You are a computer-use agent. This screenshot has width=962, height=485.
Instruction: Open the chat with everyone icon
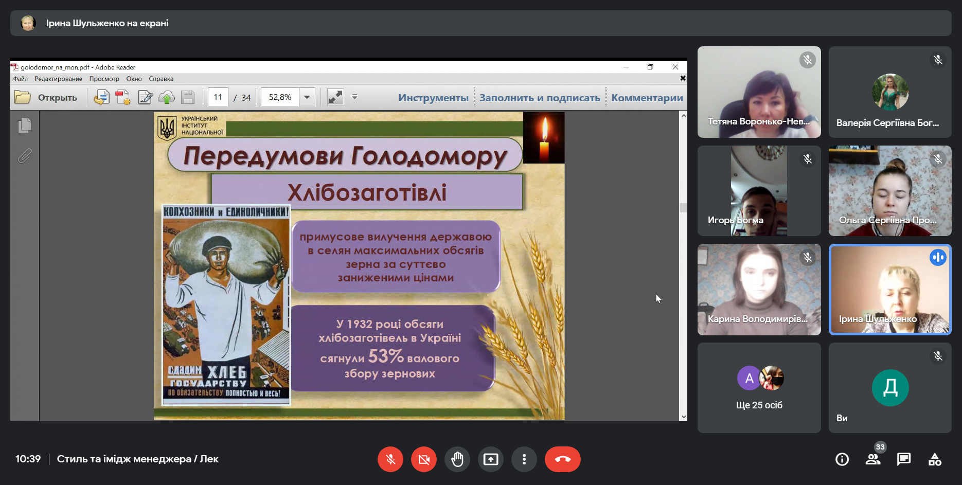(904, 459)
